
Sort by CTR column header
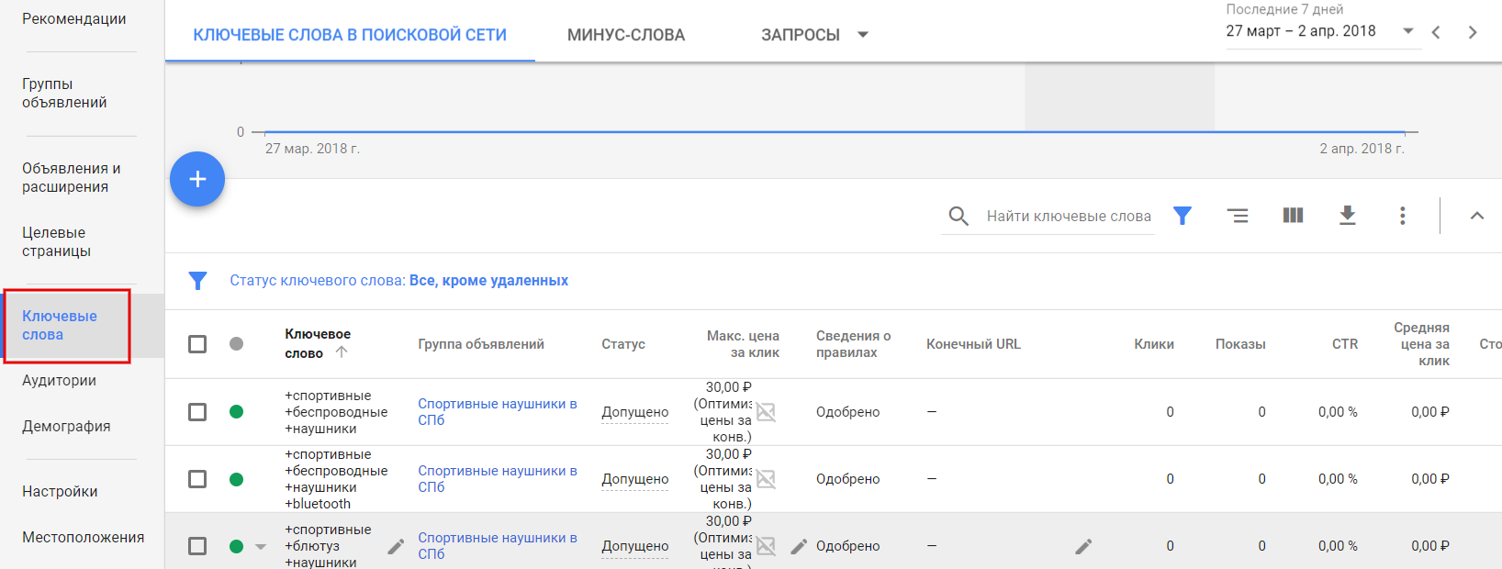click(1345, 344)
